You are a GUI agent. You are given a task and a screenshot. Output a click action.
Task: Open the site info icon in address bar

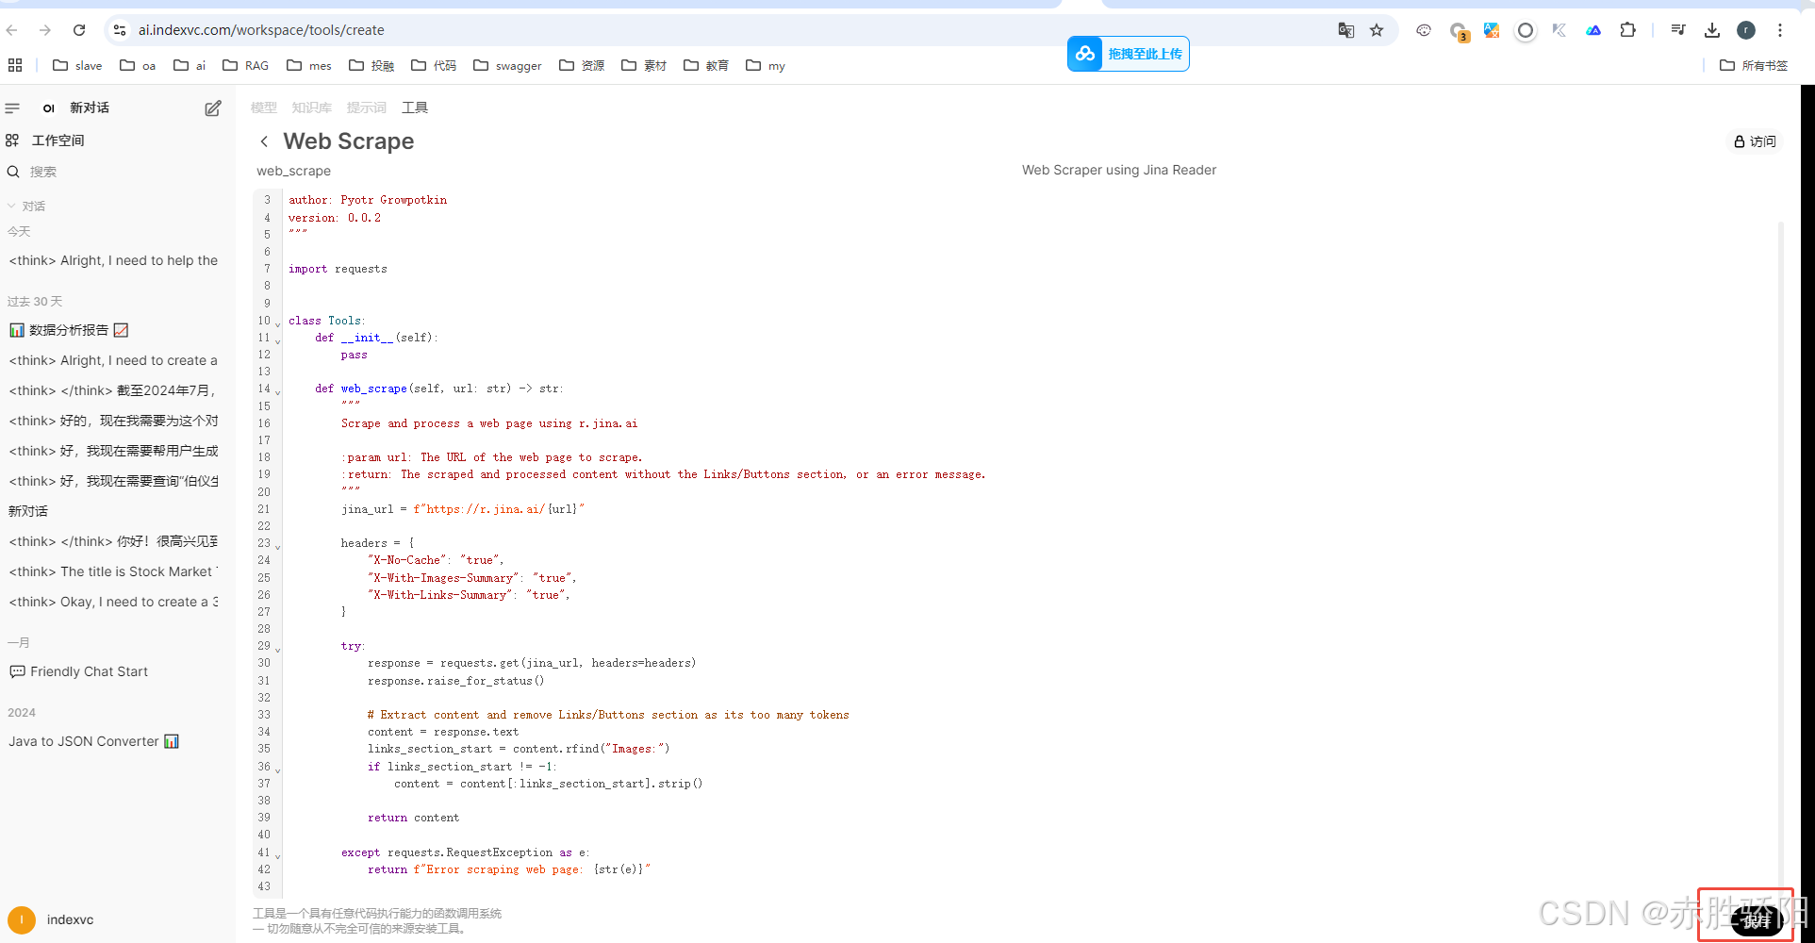(120, 30)
